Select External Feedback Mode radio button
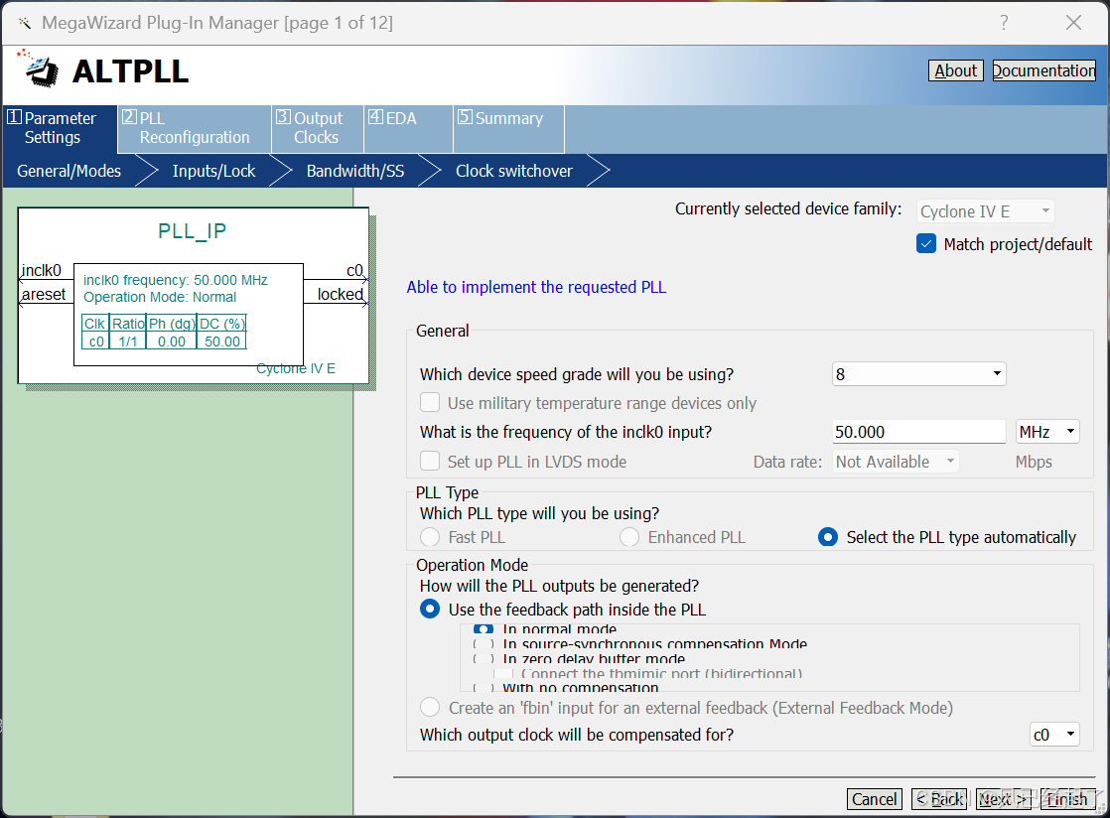 coord(430,708)
